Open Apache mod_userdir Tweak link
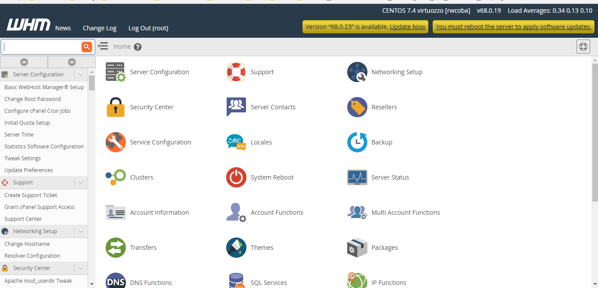Viewport: 598px width, 288px height. (38, 281)
